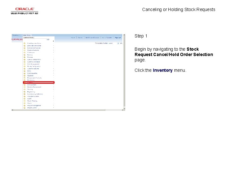The height and width of the screenshot is (170, 227).
Task: Expand the submenu arrow for Services Procurement
Action: coord(53,87)
